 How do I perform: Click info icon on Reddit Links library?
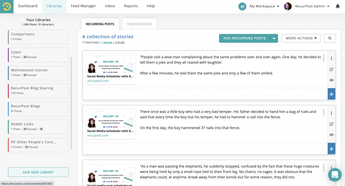[x=41, y=129]
